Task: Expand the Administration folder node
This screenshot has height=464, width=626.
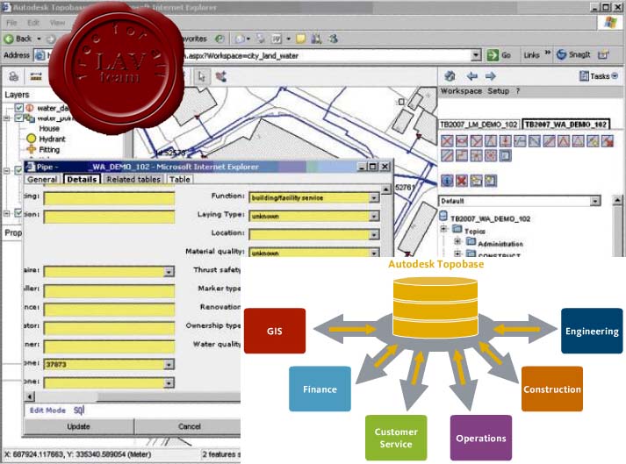Action: [458, 242]
